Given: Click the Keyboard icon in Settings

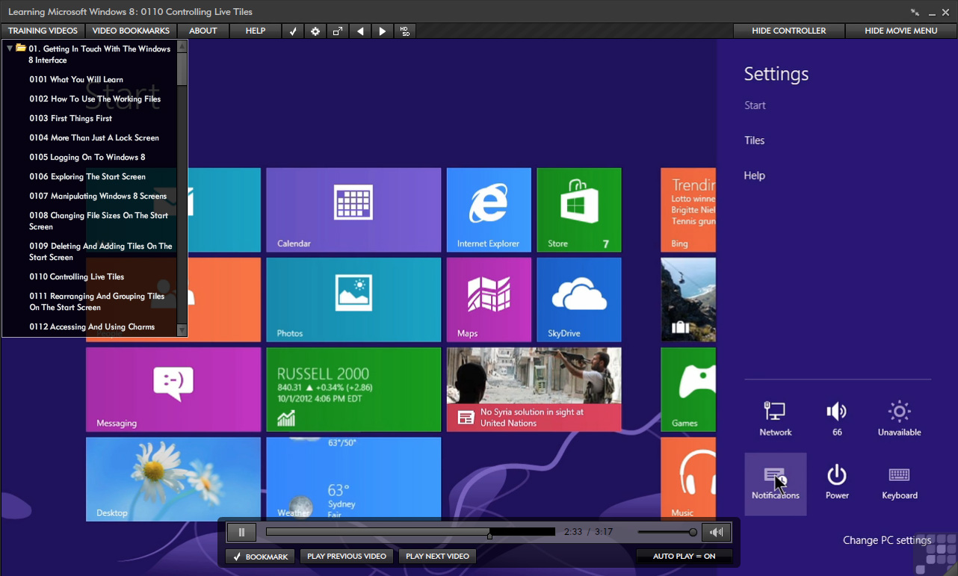Looking at the screenshot, I should click(899, 482).
